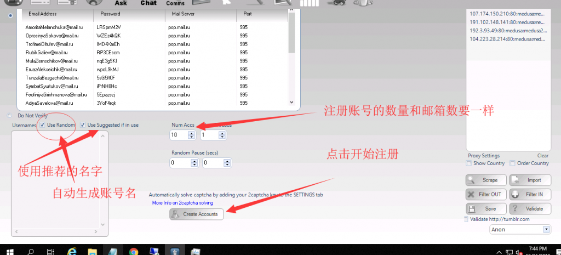Click the Import proxies button
Viewport: 561px width, 255px height.
pos(530,180)
